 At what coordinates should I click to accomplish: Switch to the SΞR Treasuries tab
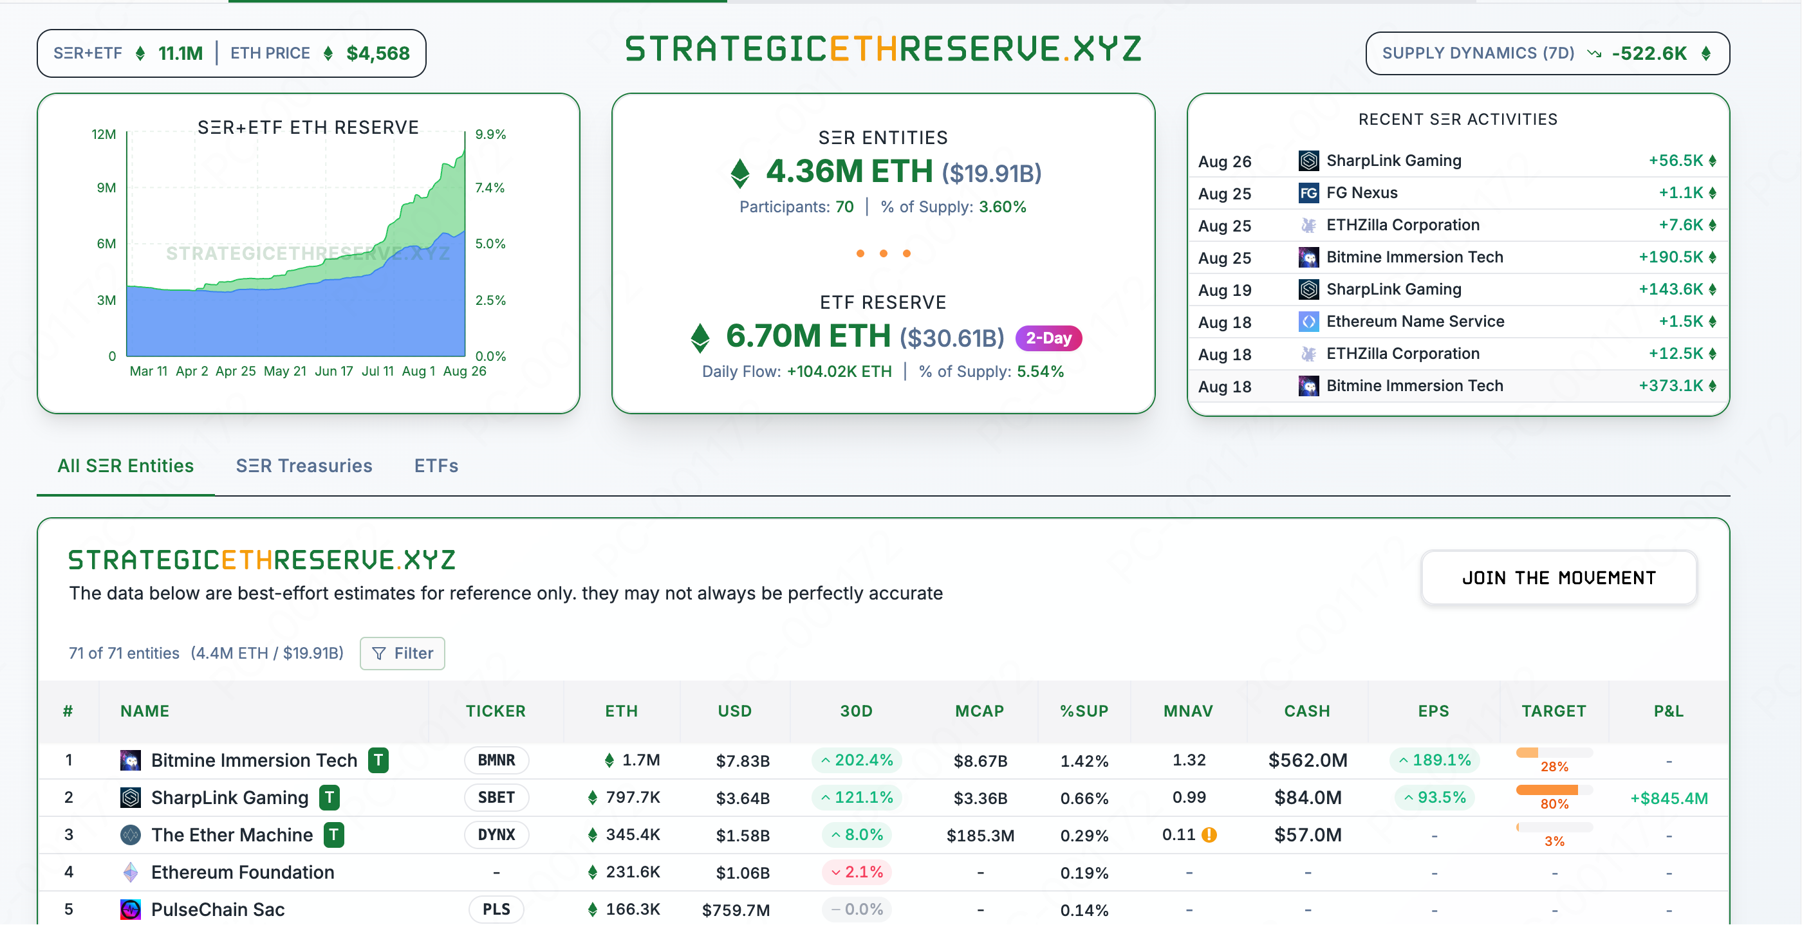(x=304, y=466)
